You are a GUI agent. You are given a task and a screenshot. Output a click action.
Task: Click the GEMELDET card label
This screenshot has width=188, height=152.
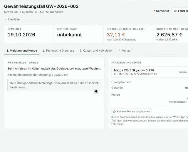tap(14, 29)
